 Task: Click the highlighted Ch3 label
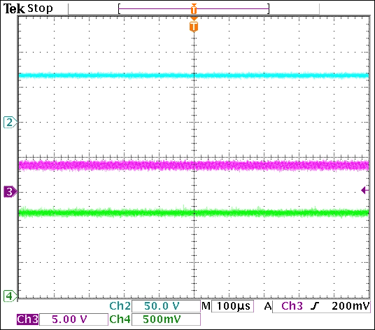27,319
